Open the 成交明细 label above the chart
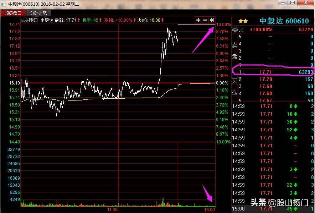Image resolution: width=315 pixels, height=213 pixels. (29, 20)
